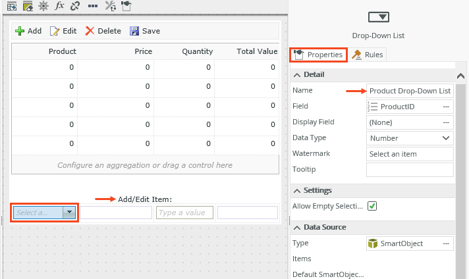Open the Select a... drop-down on the canvas
Screen dimensions: 469x279
click(x=69, y=213)
